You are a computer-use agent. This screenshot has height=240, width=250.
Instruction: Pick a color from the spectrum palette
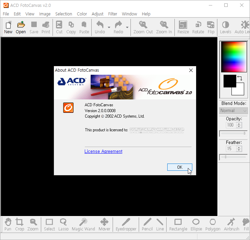coord(234,57)
